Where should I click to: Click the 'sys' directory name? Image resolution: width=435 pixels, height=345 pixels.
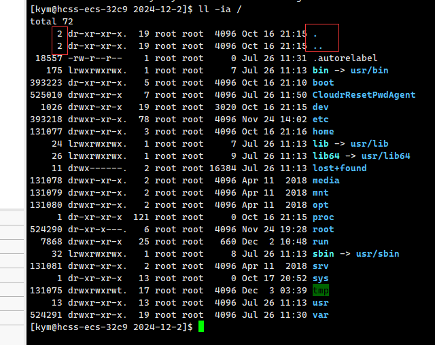tap(320, 278)
